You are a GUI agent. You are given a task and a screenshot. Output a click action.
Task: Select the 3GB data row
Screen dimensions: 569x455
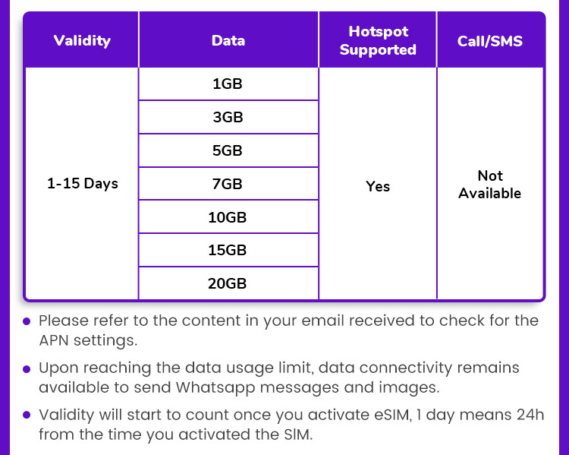pos(228,117)
